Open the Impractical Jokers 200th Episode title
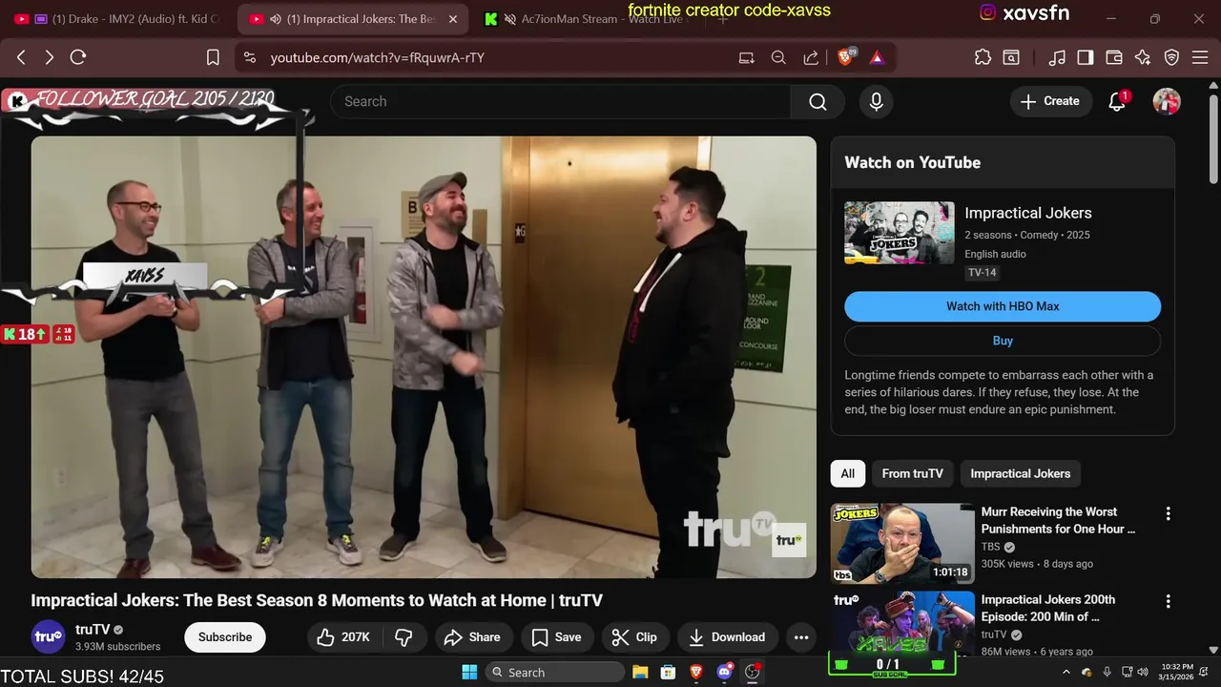 pos(1048,608)
